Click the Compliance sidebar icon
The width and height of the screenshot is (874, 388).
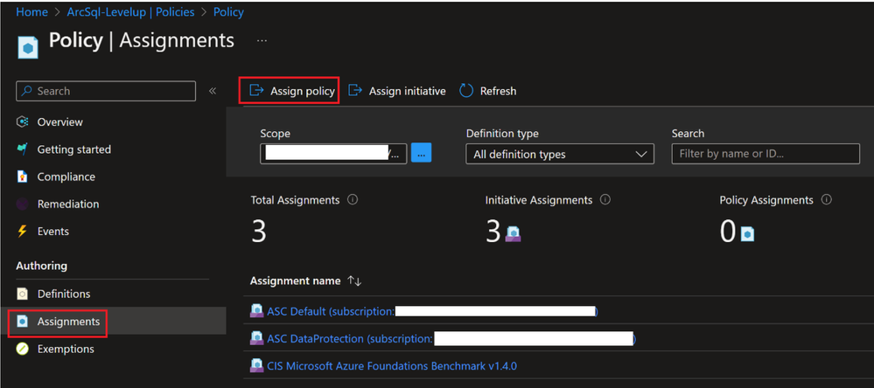(x=23, y=177)
